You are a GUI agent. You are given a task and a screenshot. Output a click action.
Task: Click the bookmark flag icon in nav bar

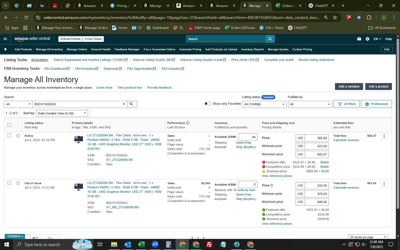coord(5,49)
